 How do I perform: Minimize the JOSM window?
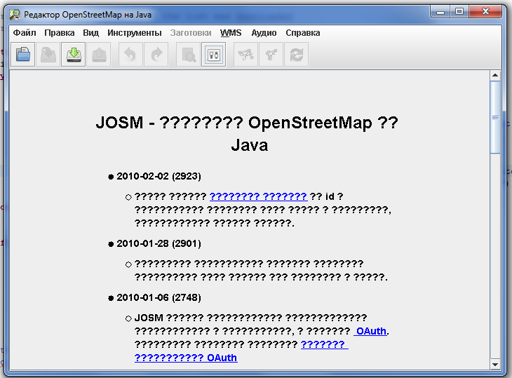pyautogui.click(x=440, y=11)
